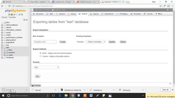Screen dimensions: 175x98
Task: Click the Windows Start button
Action: point(3,96)
